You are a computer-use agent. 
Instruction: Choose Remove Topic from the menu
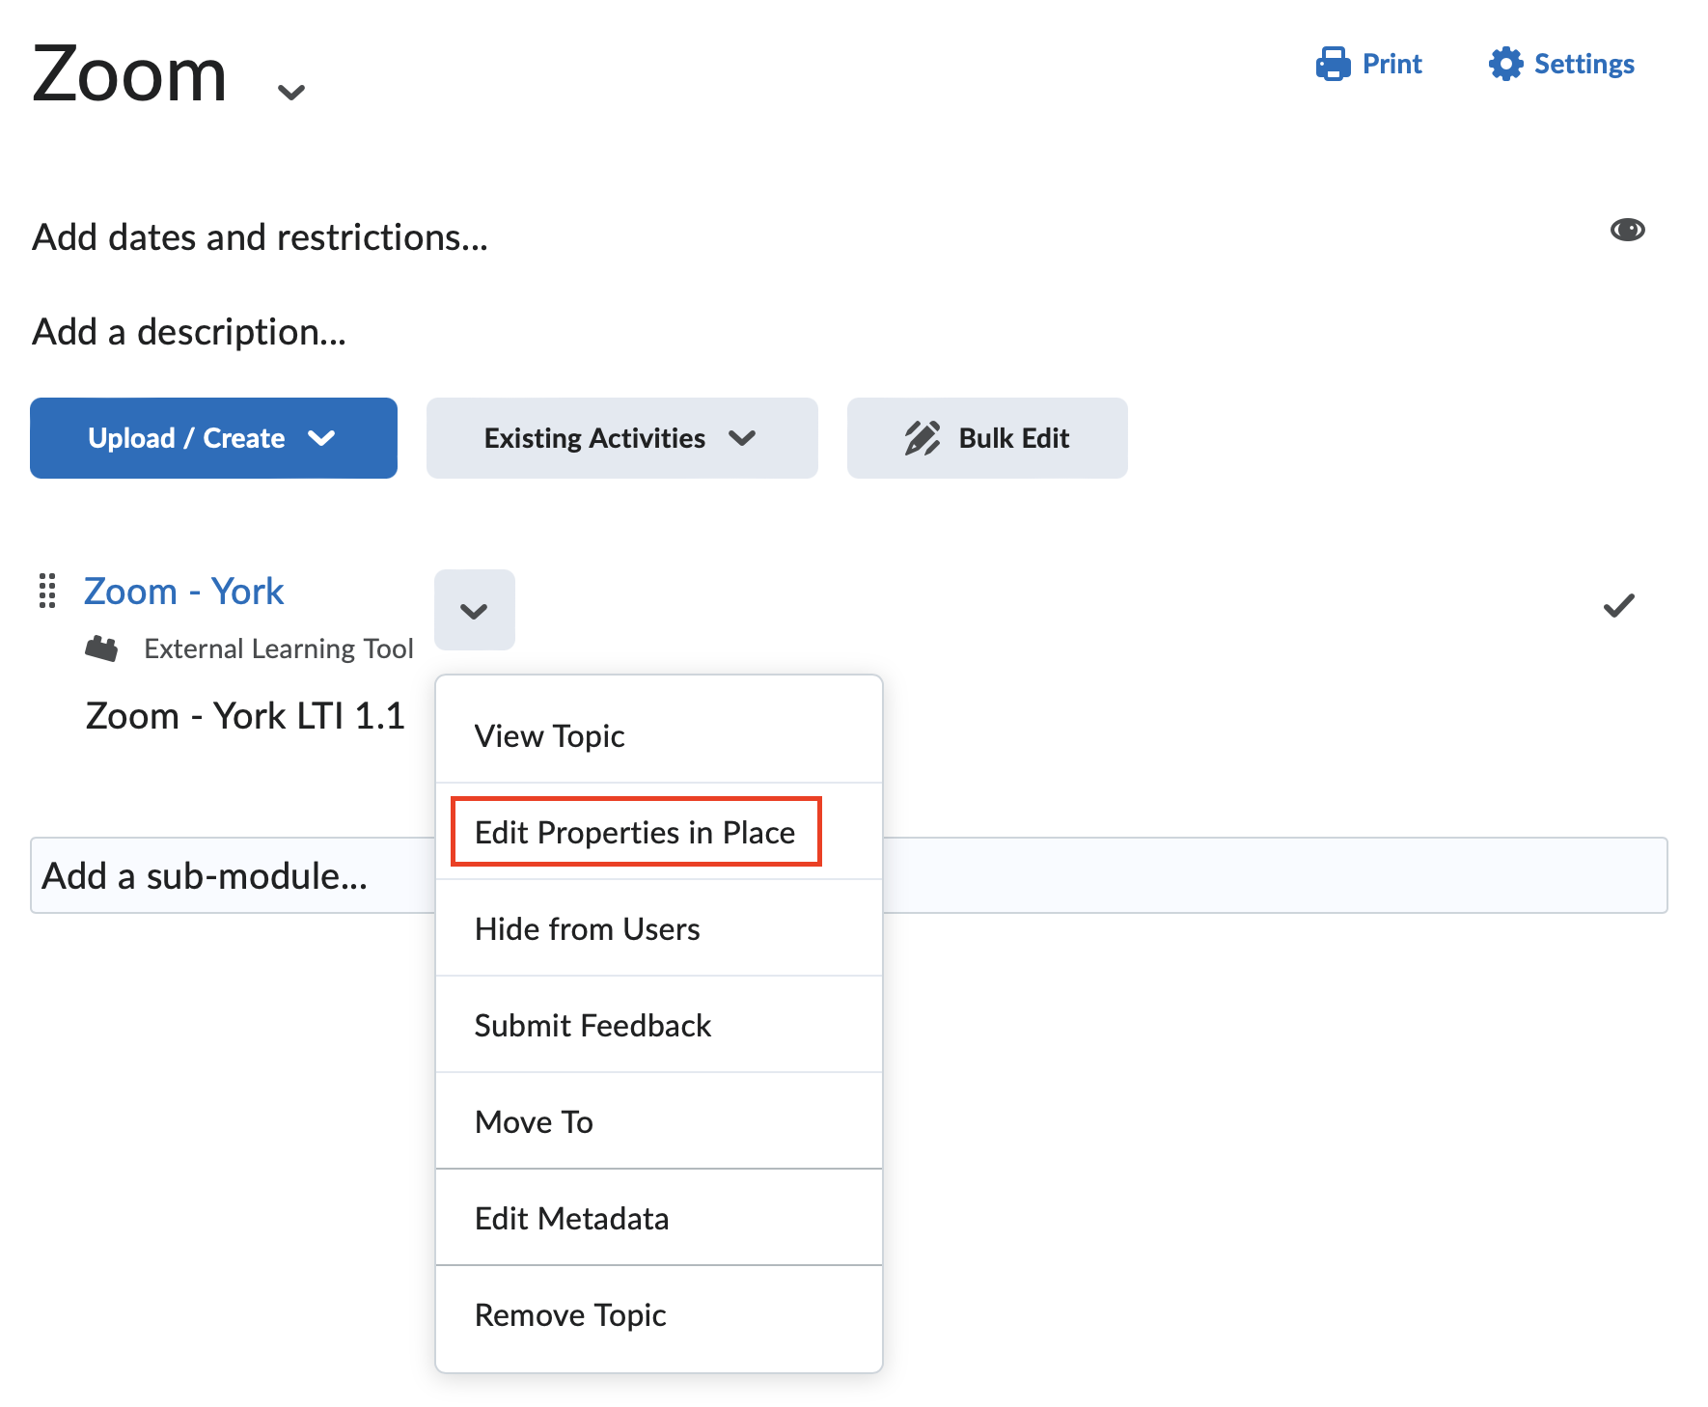[570, 1314]
